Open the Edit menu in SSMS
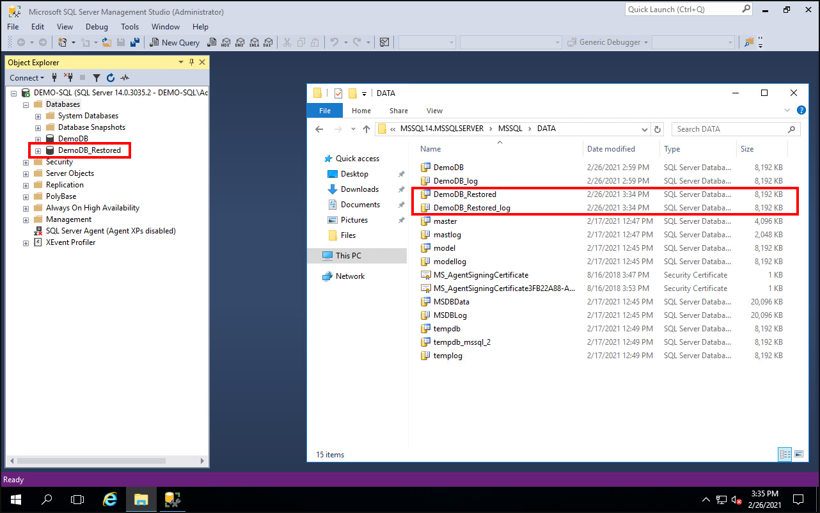Image resolution: width=820 pixels, height=513 pixels. point(38,27)
